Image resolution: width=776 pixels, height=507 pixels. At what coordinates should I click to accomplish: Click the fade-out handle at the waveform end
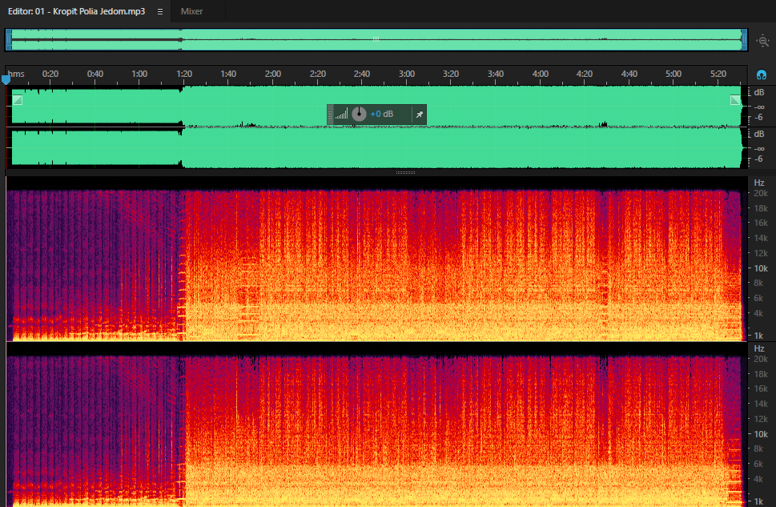coord(735,100)
